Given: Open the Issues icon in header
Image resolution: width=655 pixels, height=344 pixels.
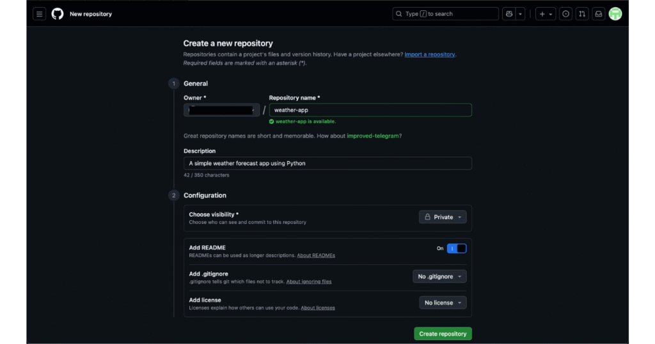Looking at the screenshot, I should click(565, 14).
